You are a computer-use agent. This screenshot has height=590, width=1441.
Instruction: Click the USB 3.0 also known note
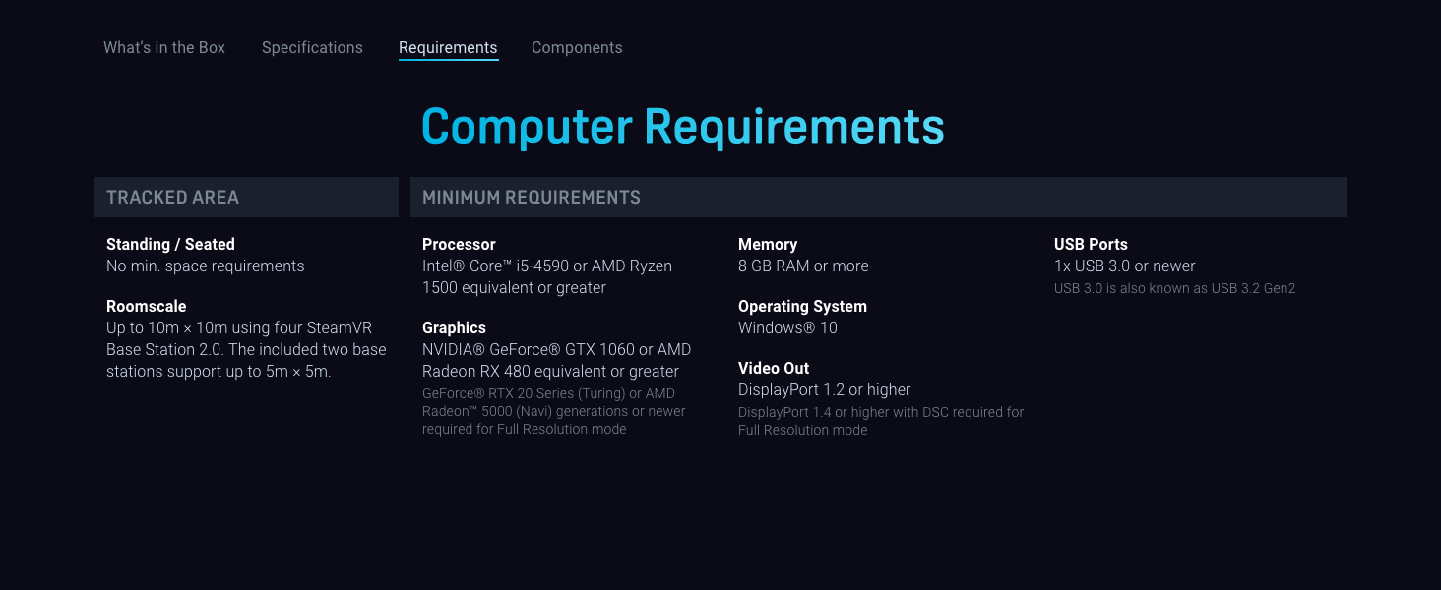(1174, 288)
